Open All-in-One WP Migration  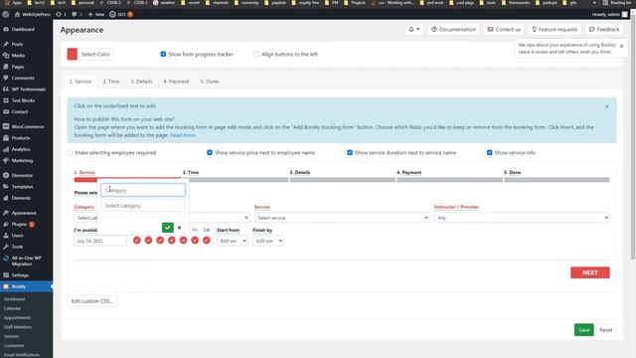pyautogui.click(x=26, y=261)
